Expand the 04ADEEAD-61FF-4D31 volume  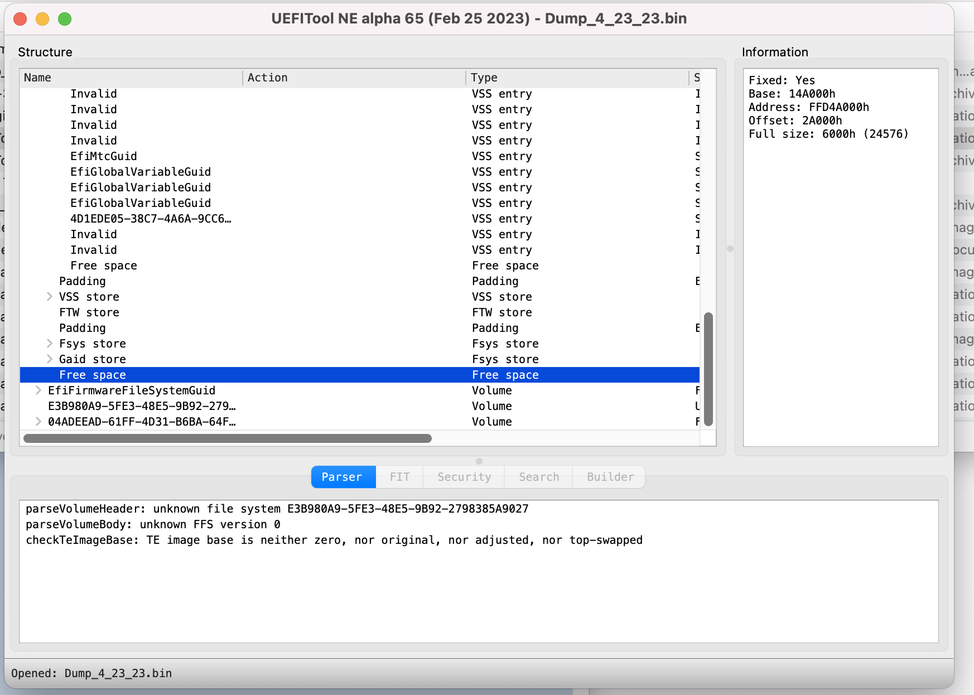click(x=38, y=422)
